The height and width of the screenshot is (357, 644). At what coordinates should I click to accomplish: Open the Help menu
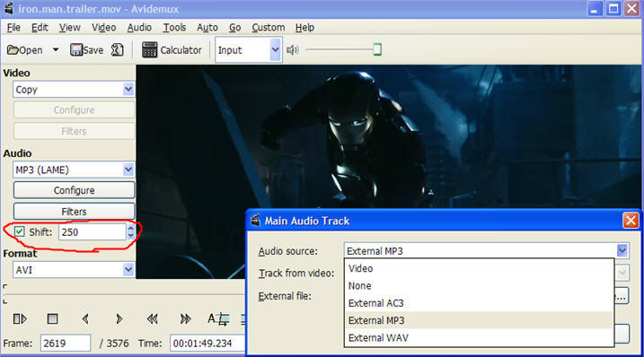pyautogui.click(x=304, y=28)
